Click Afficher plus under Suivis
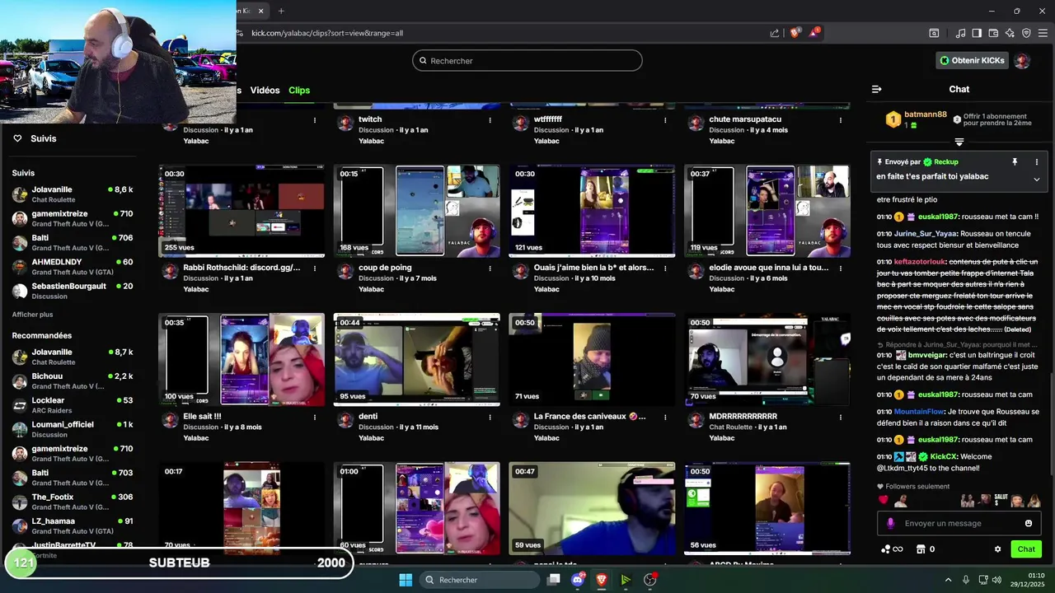 click(x=32, y=315)
